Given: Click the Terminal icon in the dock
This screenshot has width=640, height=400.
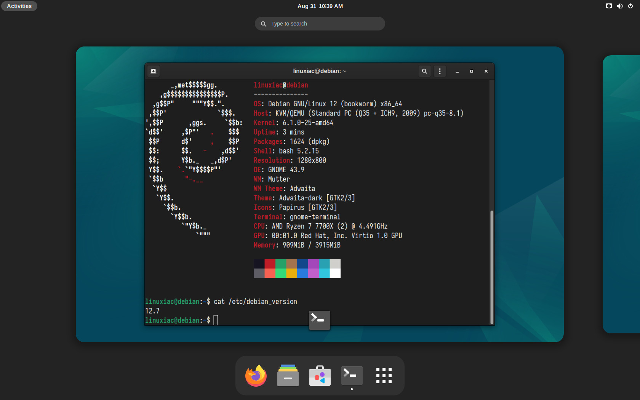Looking at the screenshot, I should [352, 376].
